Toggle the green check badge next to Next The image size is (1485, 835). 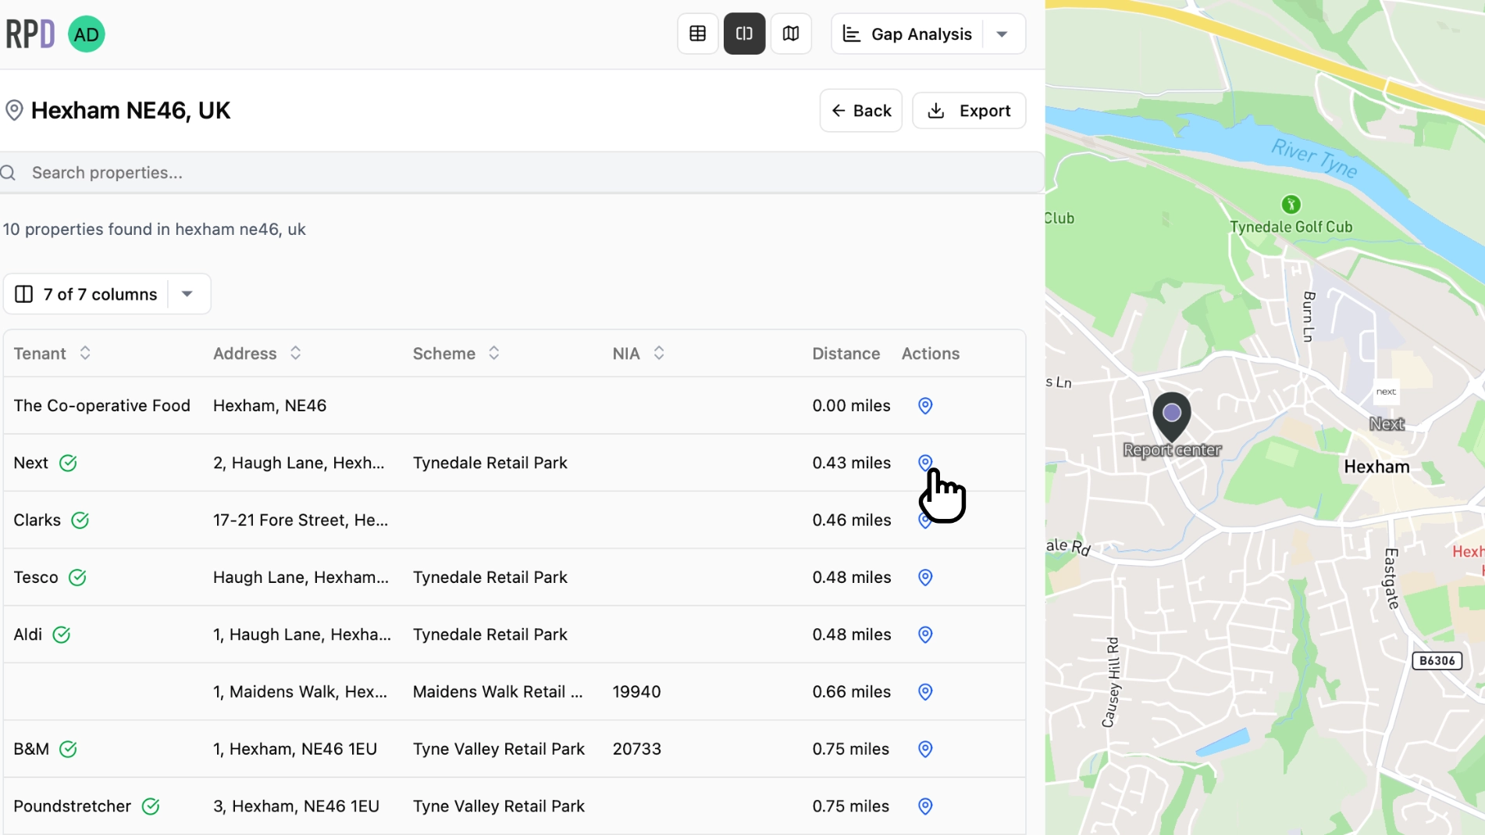click(69, 463)
